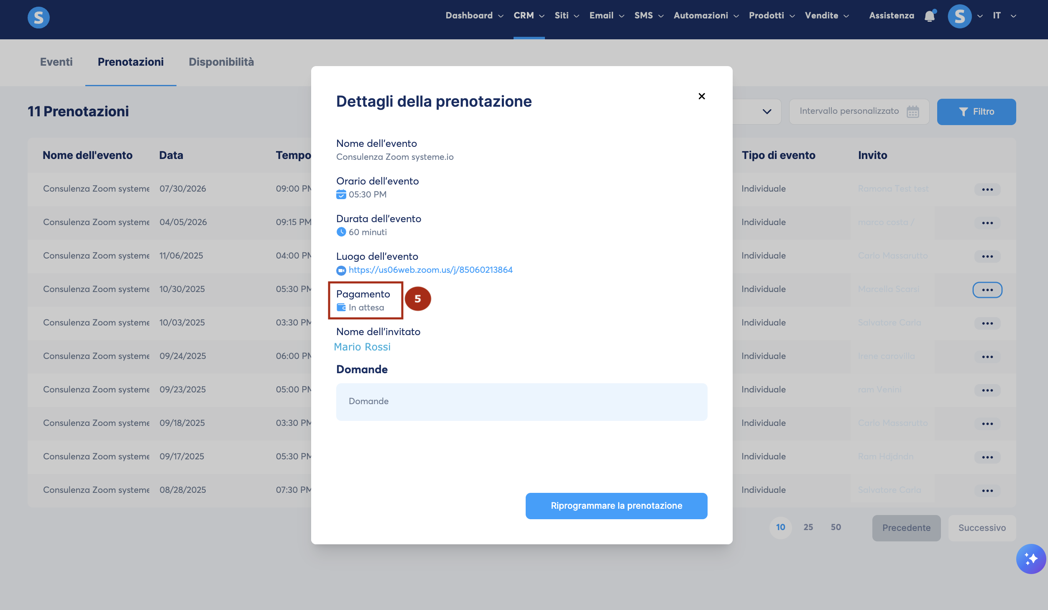Screen dimensions: 1048x610
Task: Expand the Vendite menu
Action: [x=827, y=15]
